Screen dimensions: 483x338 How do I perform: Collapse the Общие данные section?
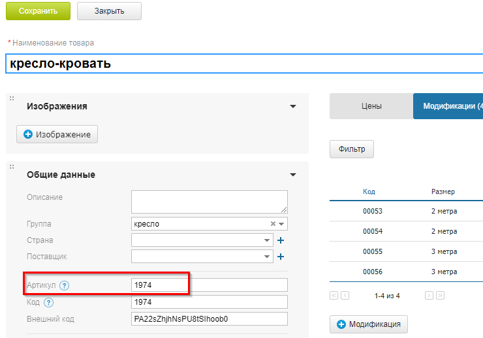(x=293, y=175)
